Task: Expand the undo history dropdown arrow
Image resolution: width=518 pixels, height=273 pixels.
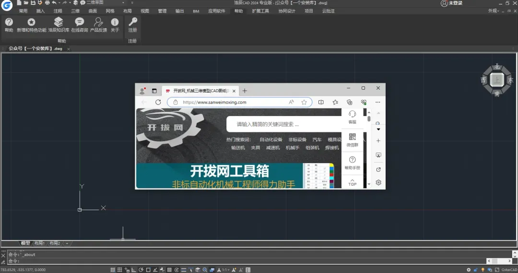Action: pyautogui.click(x=59, y=3)
